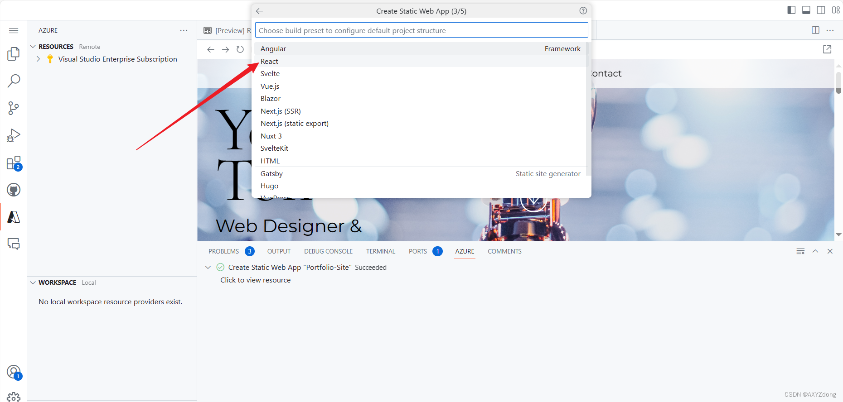The image size is (843, 402).
Task: Customize the editor layout
Action: (x=836, y=10)
